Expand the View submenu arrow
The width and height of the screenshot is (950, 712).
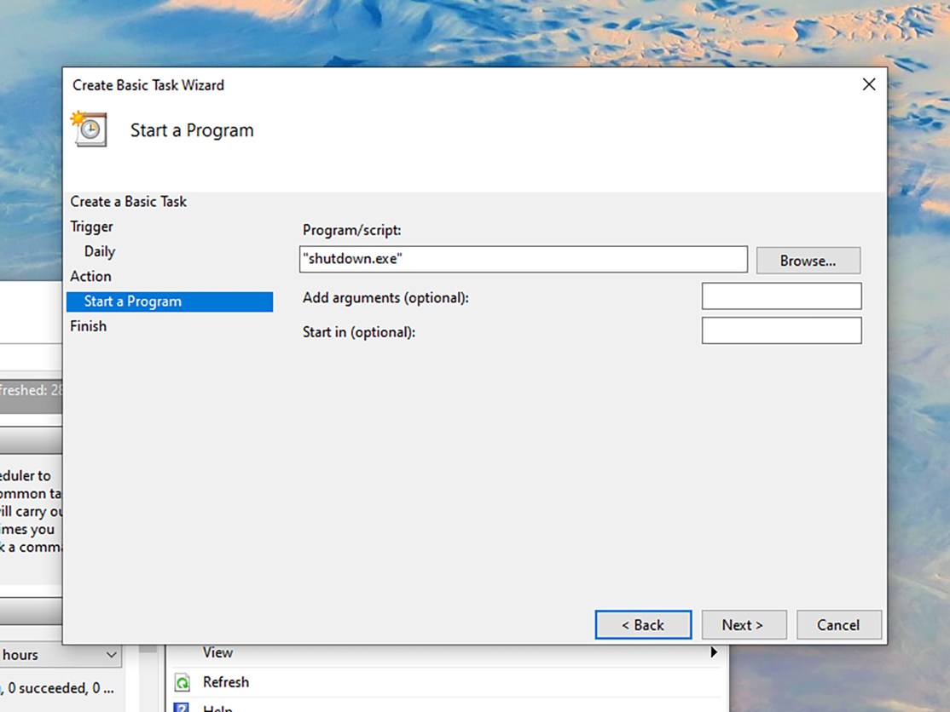coord(715,652)
